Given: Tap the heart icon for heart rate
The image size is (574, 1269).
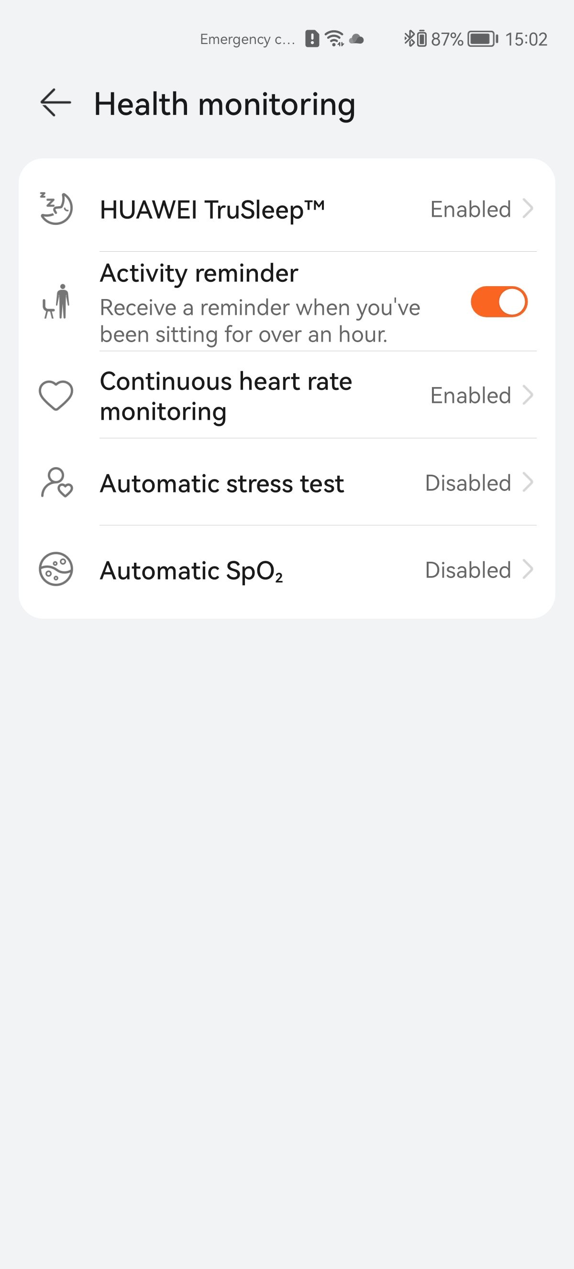Looking at the screenshot, I should point(56,395).
